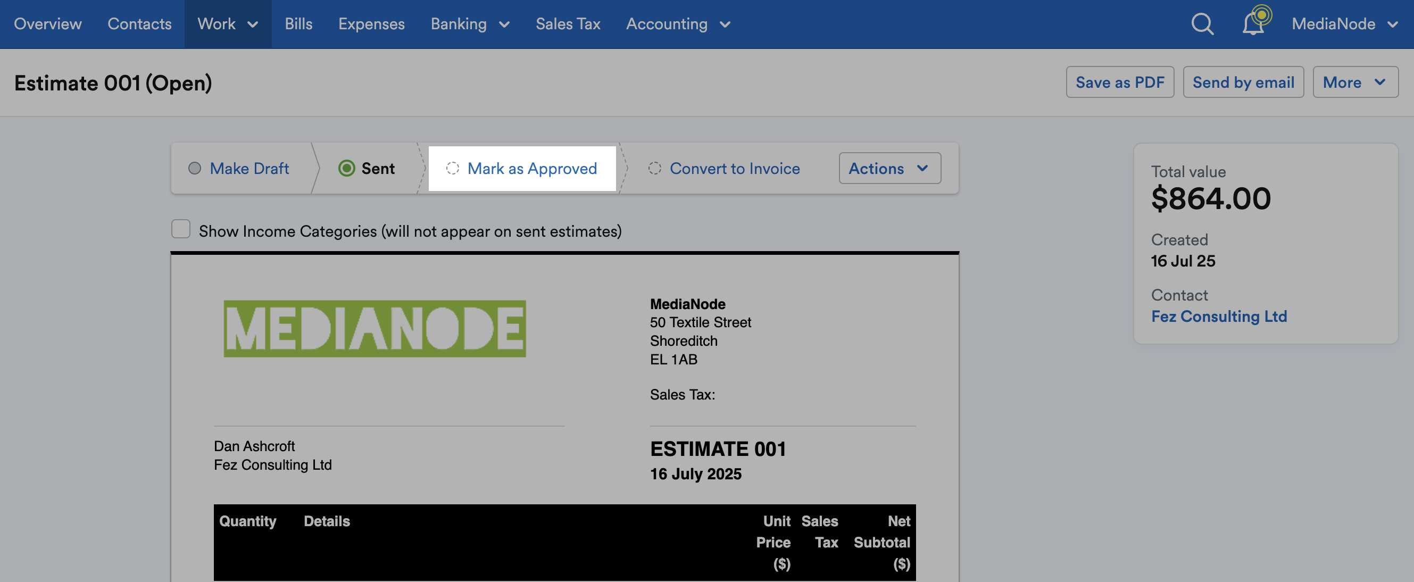Open the notifications bell icon
This screenshot has width=1414, height=582.
1254,23
